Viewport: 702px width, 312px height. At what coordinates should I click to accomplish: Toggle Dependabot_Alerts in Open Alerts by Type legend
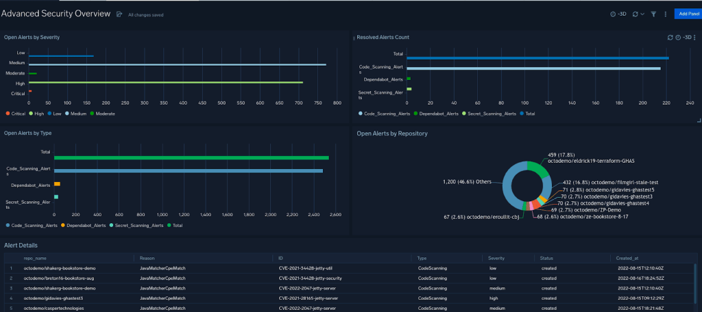(x=83, y=225)
